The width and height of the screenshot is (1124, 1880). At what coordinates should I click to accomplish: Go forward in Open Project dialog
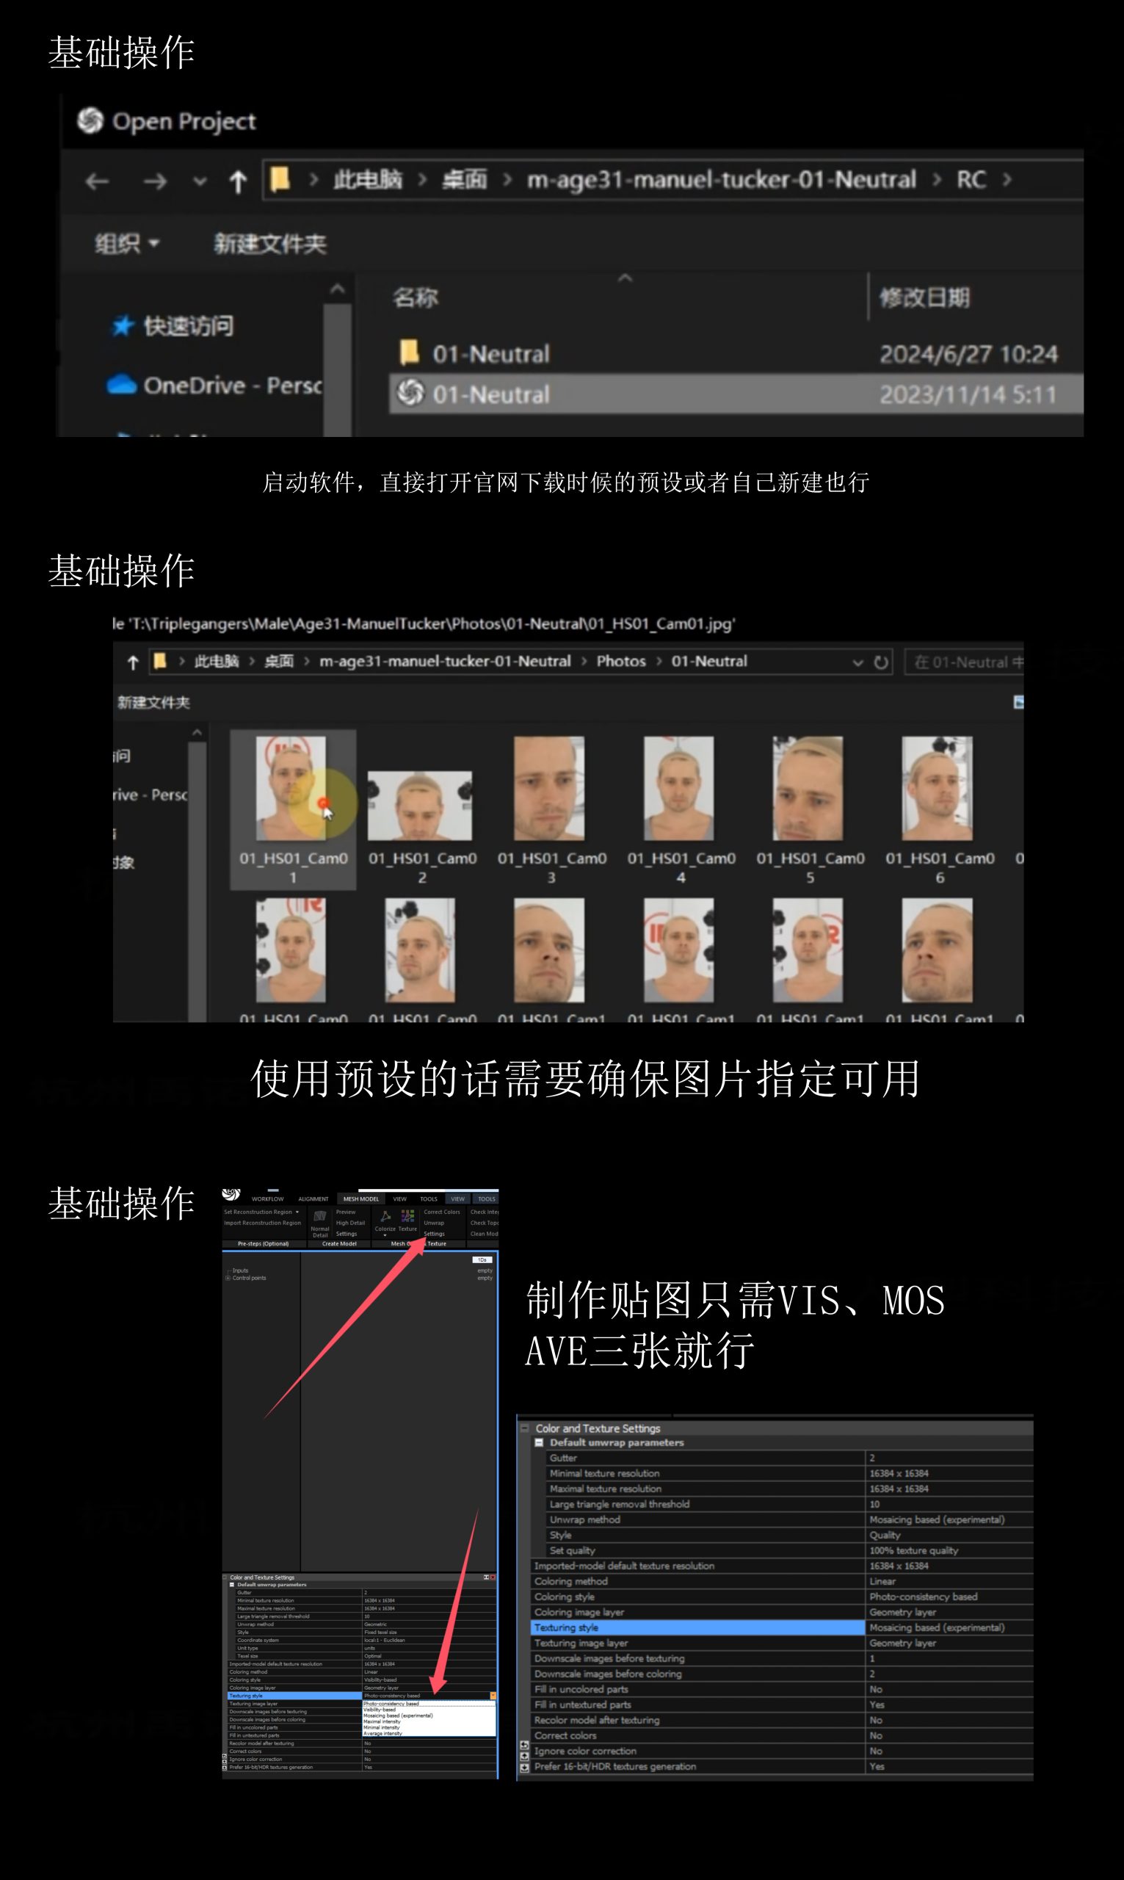(x=155, y=182)
